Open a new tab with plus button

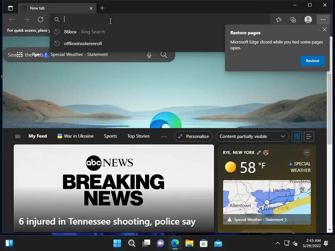tap(102, 8)
